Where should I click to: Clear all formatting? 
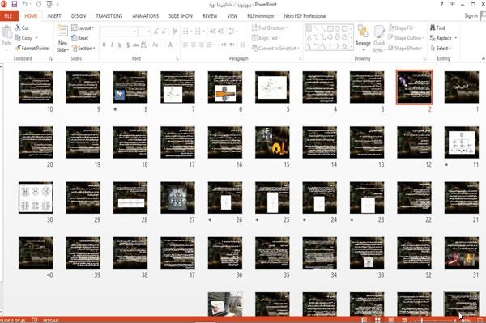[x=174, y=31]
